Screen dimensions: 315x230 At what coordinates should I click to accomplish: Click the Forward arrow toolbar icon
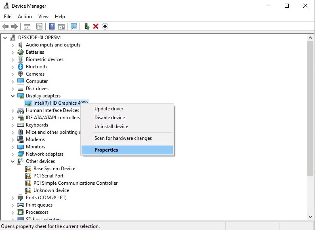tap(15, 26)
